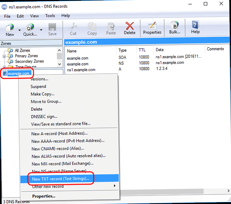Image resolution: width=231 pixels, height=204 pixels.
Task: Click the Paste toolbar icon
Action: (111, 28)
